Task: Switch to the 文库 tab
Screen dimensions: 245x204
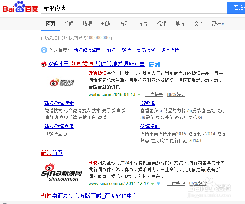Action: click(199, 23)
